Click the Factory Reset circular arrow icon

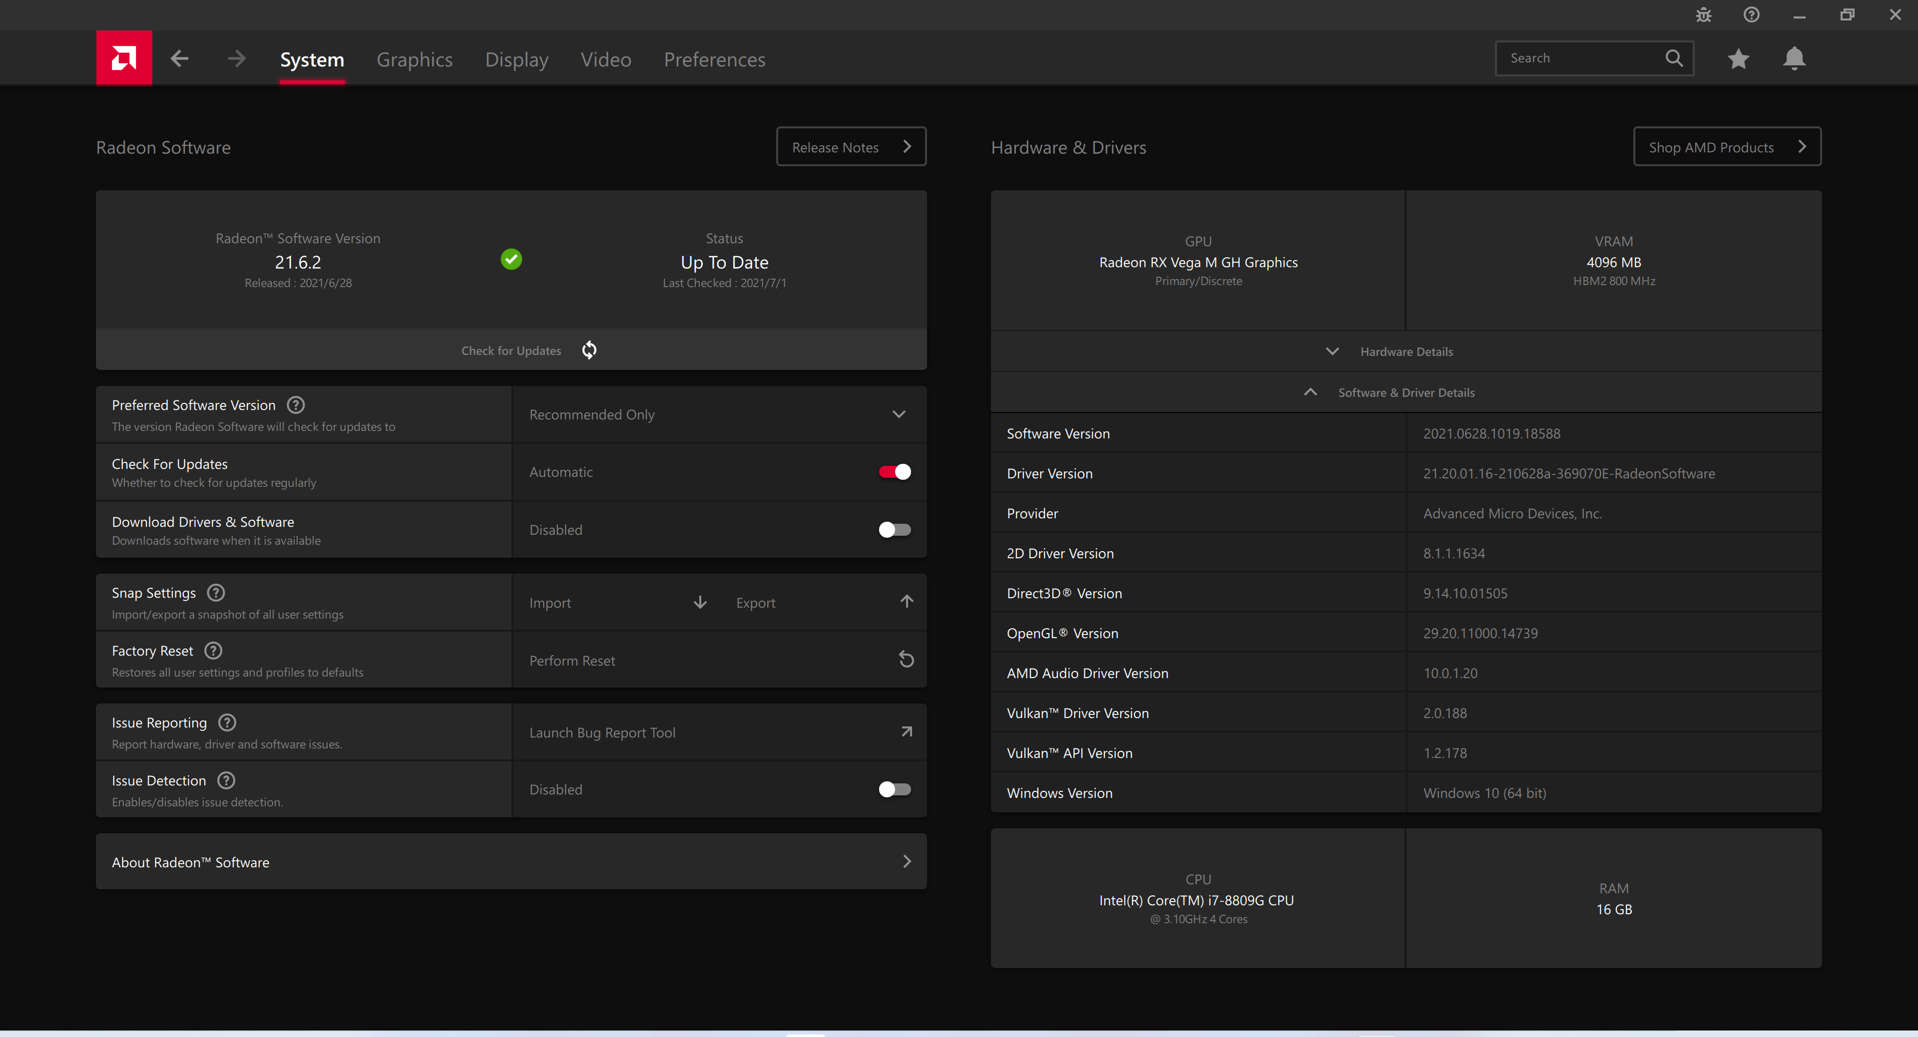tap(906, 660)
